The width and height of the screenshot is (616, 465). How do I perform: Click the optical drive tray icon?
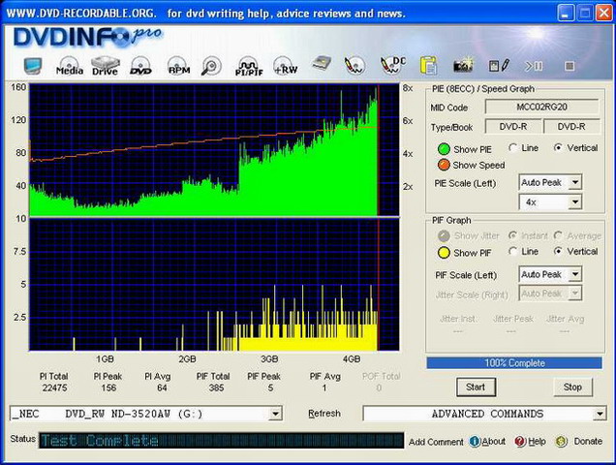tap(322, 64)
